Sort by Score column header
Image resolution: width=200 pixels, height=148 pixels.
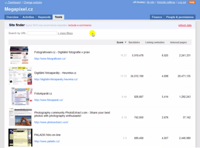click(120, 42)
